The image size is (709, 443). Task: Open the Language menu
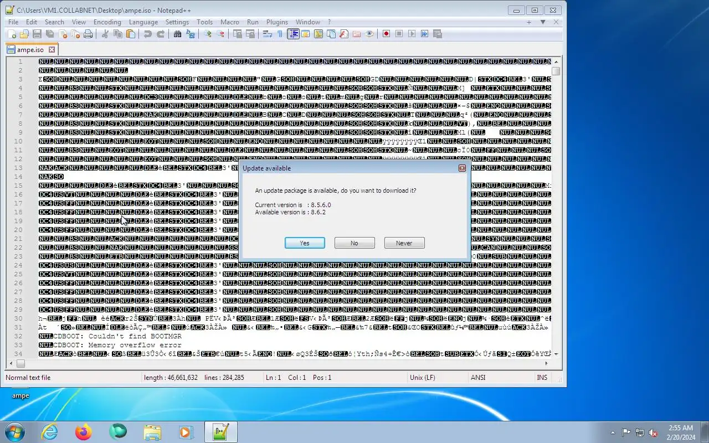coord(143,22)
